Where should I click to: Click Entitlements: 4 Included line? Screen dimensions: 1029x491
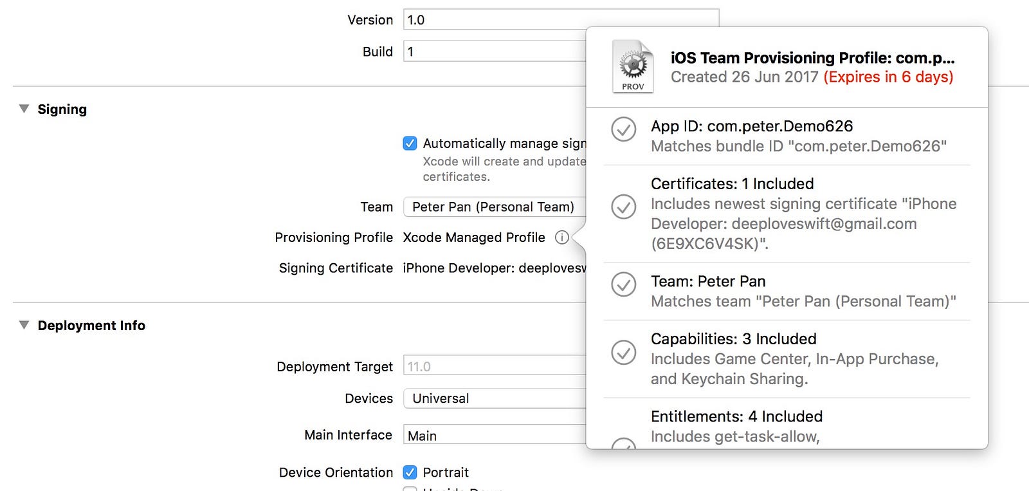pyautogui.click(x=737, y=416)
